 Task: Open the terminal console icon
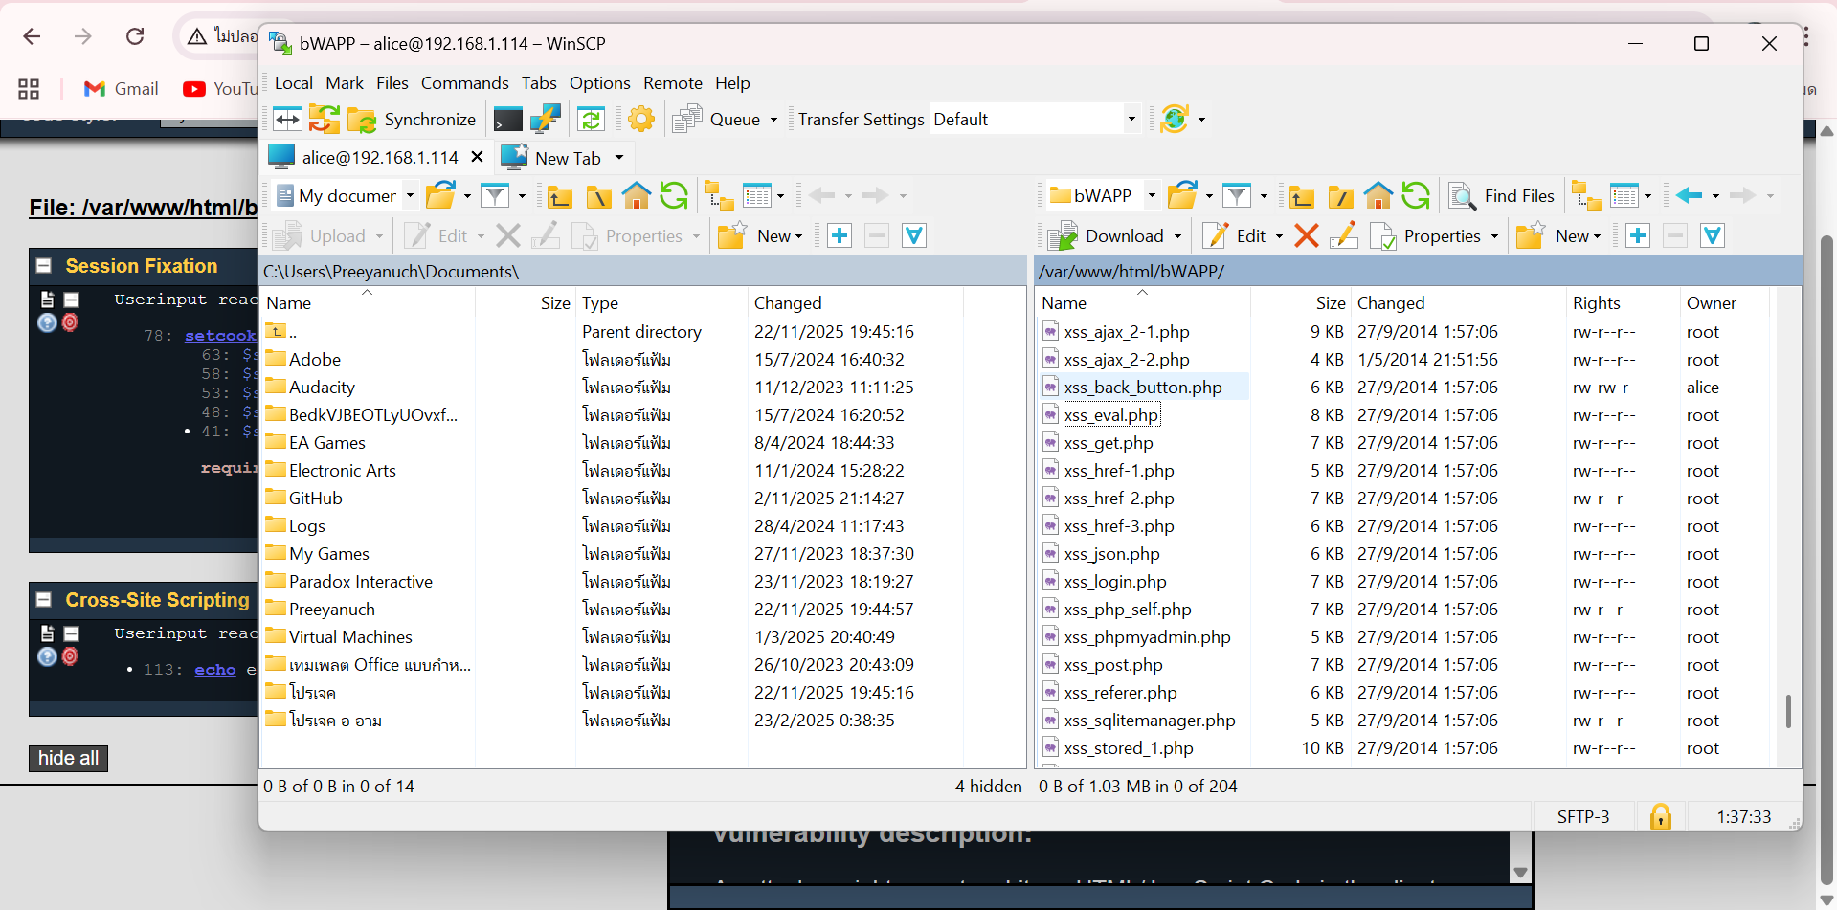click(507, 120)
